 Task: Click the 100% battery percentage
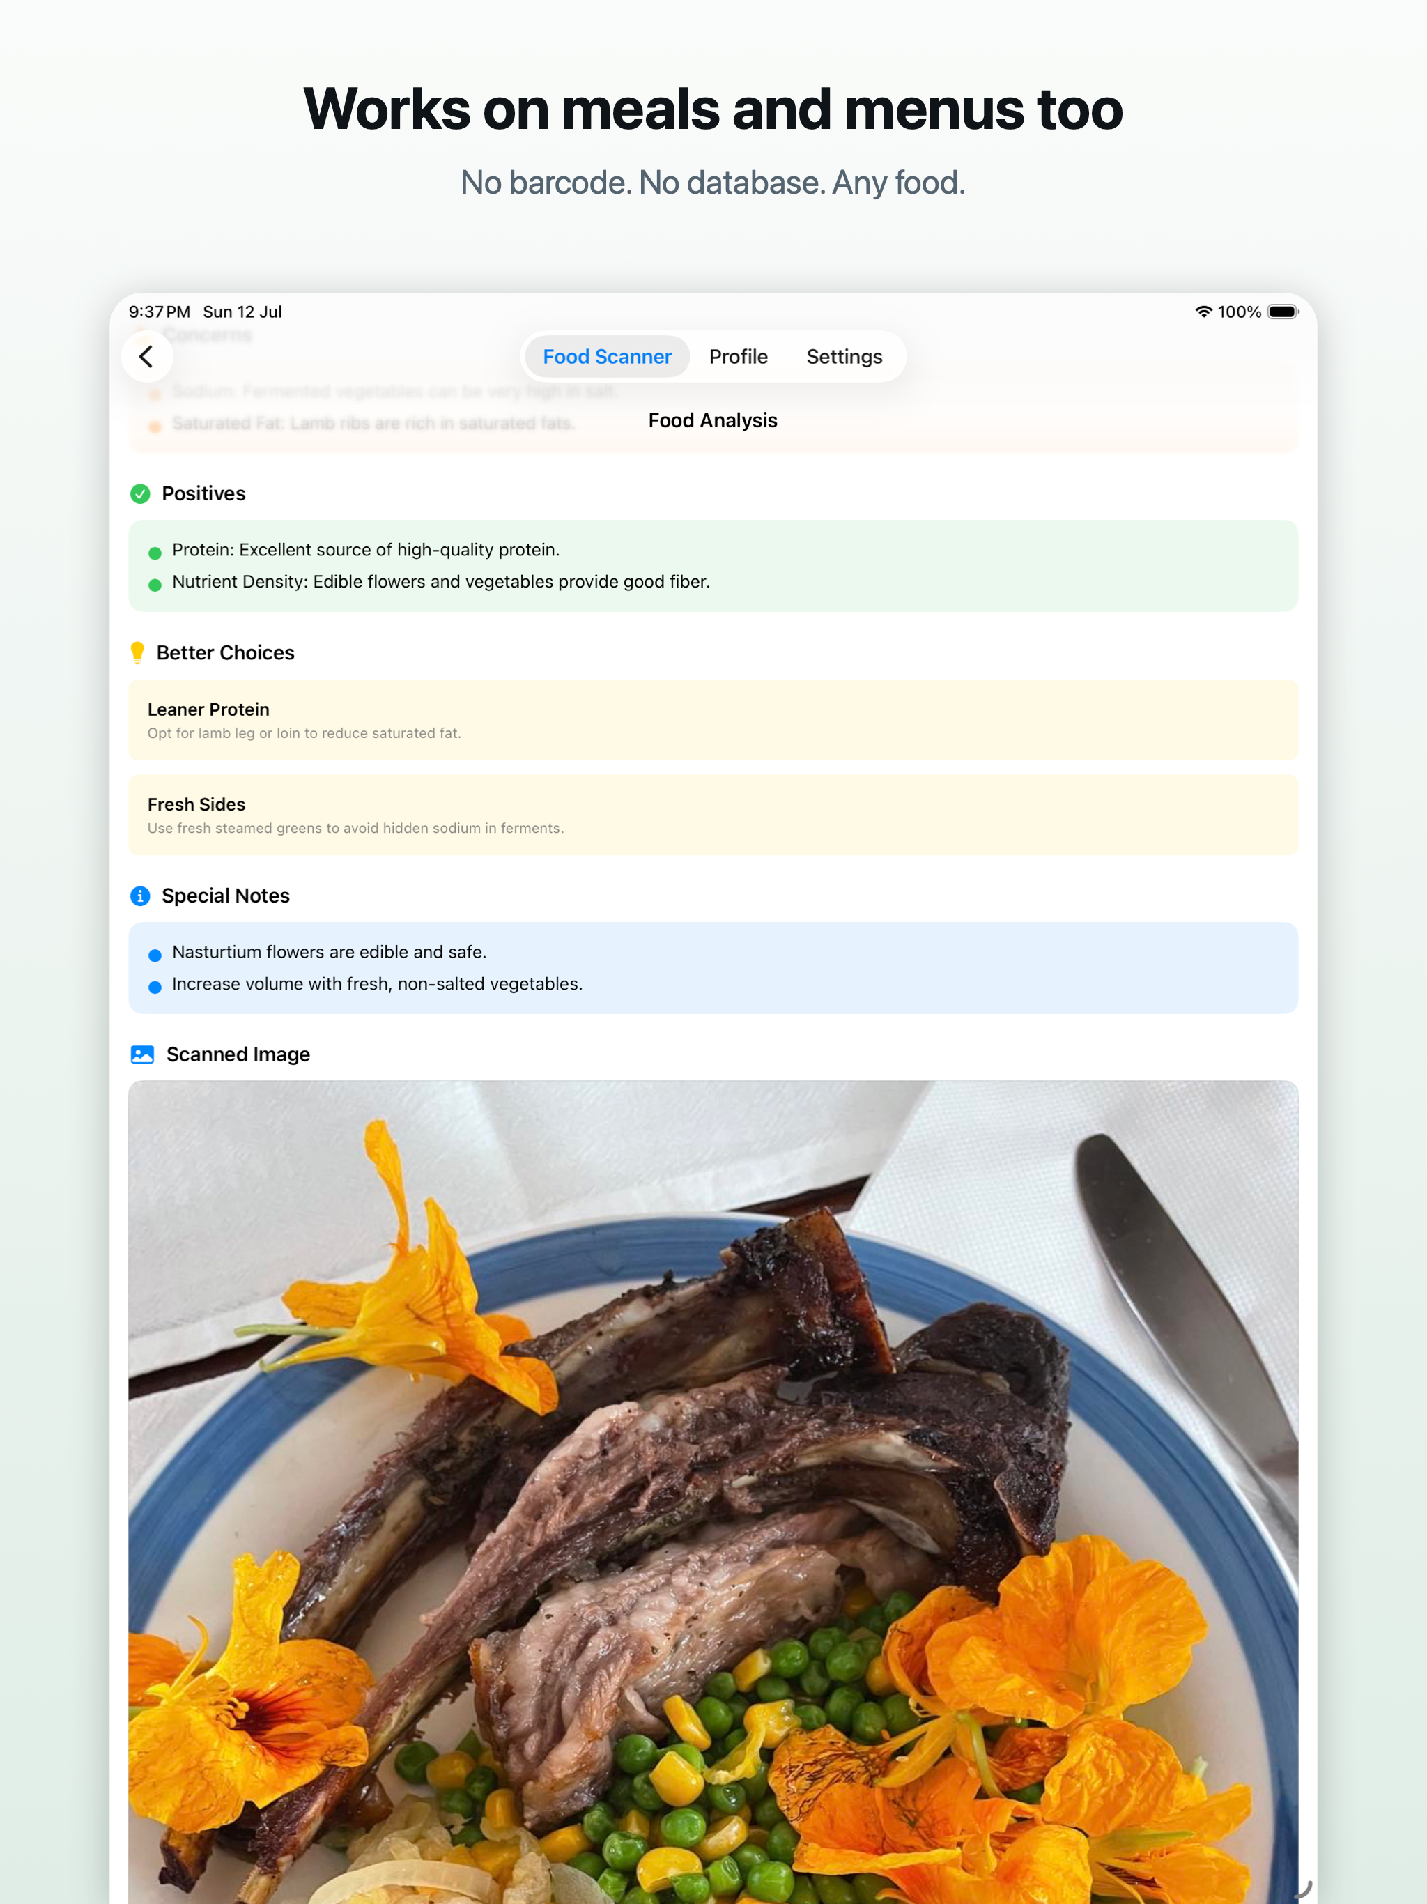[1240, 312]
